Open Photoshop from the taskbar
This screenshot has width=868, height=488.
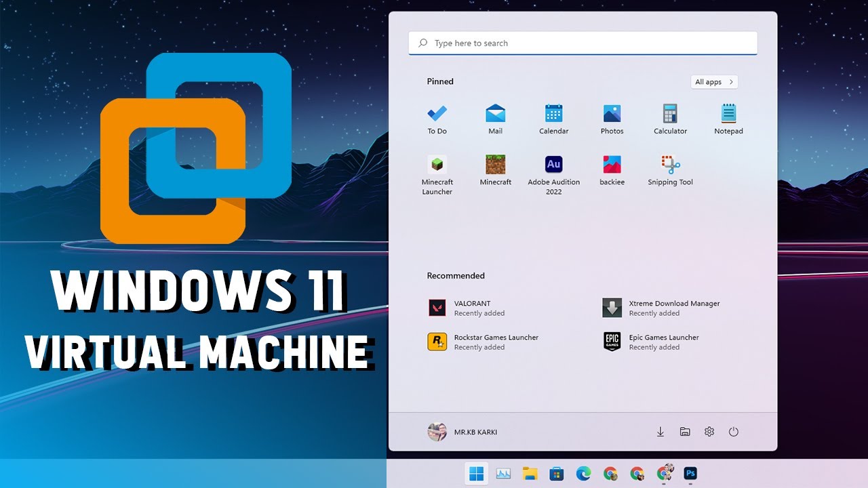click(690, 473)
